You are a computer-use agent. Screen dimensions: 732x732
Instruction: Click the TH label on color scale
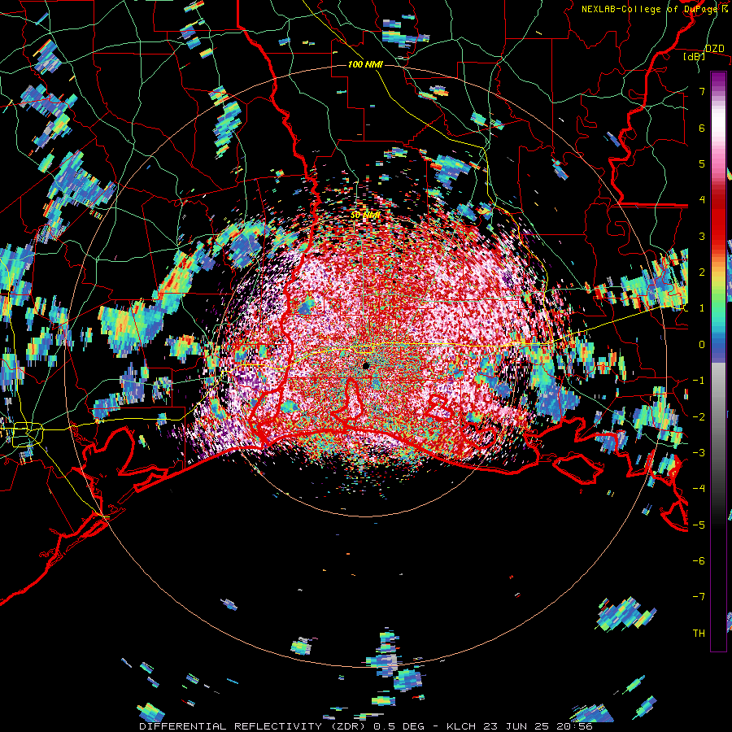(x=699, y=634)
